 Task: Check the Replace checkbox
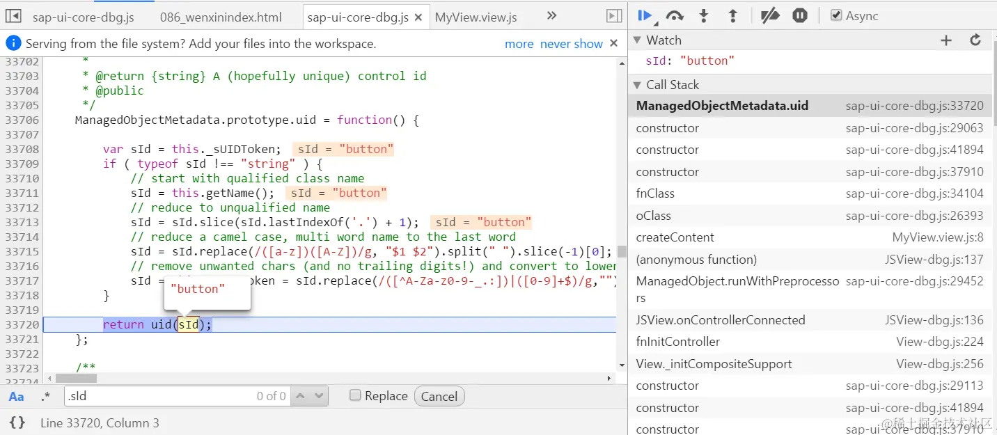(x=355, y=395)
